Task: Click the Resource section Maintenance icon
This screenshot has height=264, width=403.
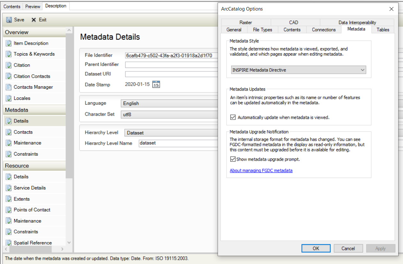Action: point(9,221)
